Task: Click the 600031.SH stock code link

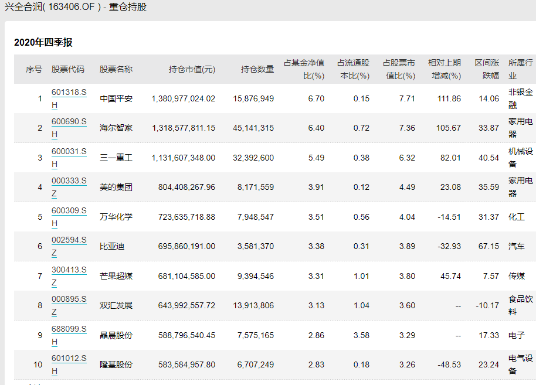Action: coord(69,152)
